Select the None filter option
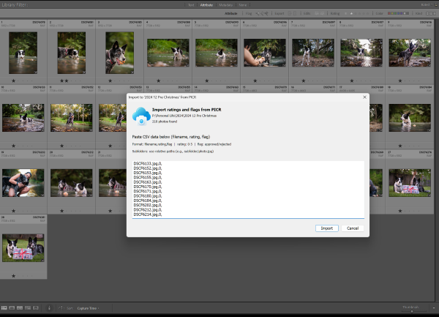Image resolution: width=439 pixels, height=317 pixels. click(242, 5)
